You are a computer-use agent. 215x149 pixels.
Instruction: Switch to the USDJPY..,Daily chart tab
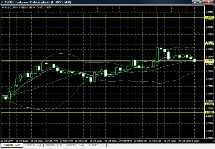point(76,145)
